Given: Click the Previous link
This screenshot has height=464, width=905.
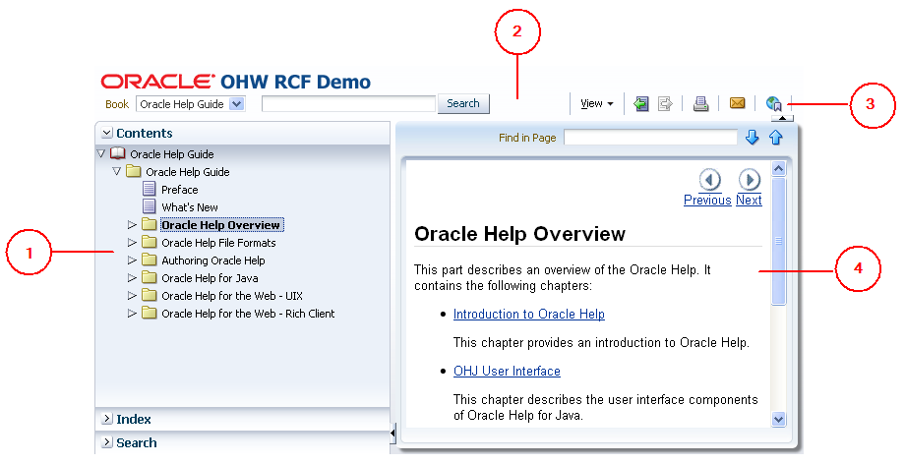Looking at the screenshot, I should tap(707, 201).
